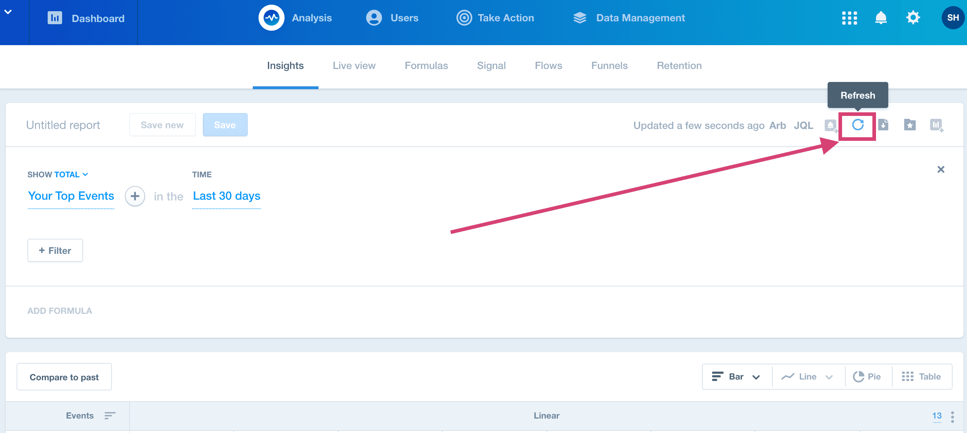Click the download report icon

point(883,125)
